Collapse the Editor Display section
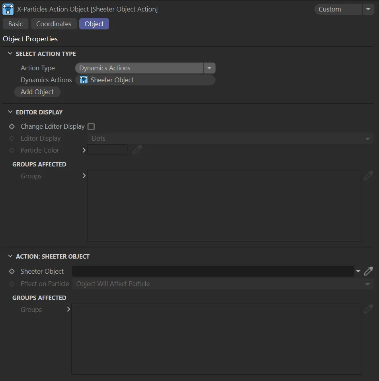The height and width of the screenshot is (381, 379). point(10,112)
